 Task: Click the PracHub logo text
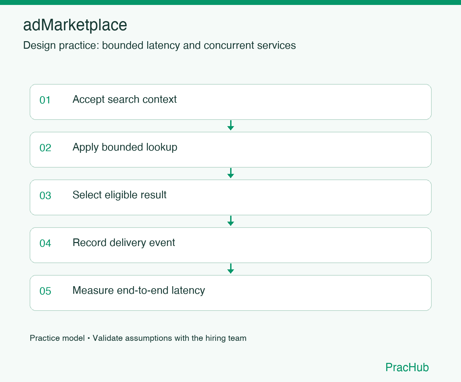click(x=407, y=367)
